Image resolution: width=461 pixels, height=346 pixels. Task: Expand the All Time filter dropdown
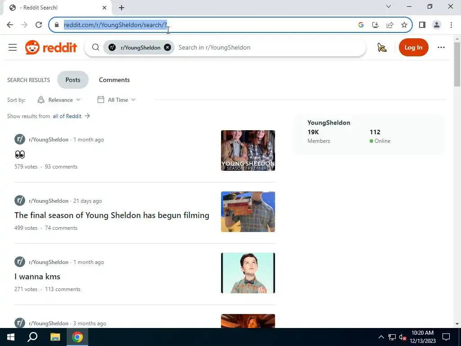(117, 100)
